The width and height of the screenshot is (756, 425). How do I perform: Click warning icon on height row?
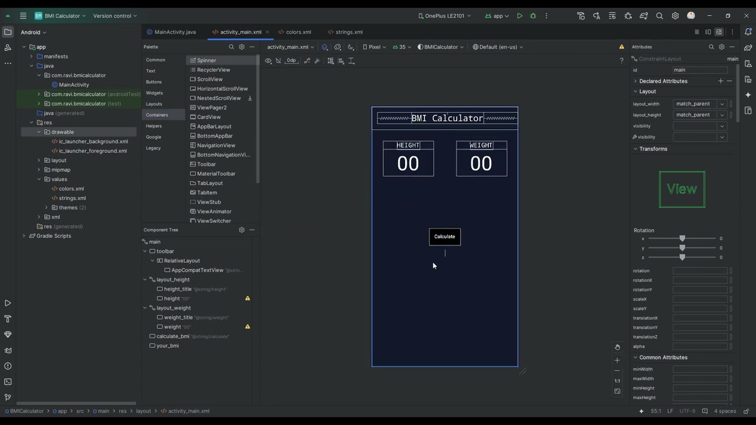pos(247,299)
